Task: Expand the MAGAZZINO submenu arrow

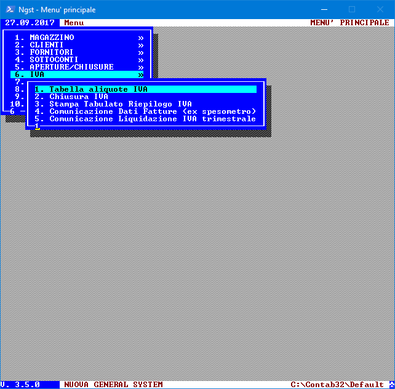Action: (x=141, y=38)
